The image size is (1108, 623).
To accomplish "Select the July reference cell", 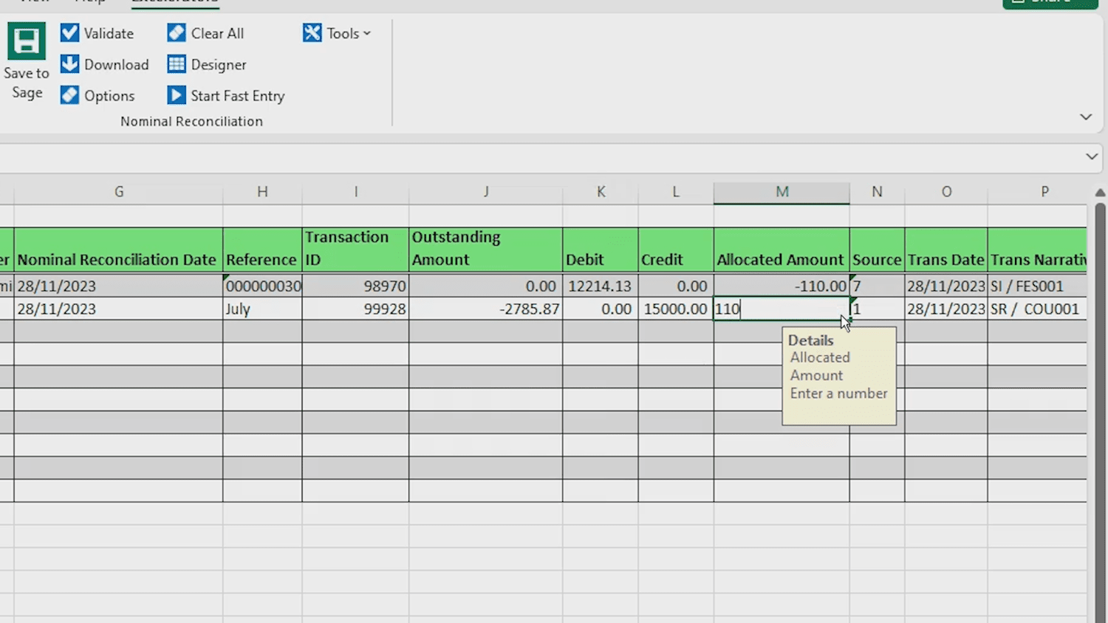I will click(x=262, y=309).
